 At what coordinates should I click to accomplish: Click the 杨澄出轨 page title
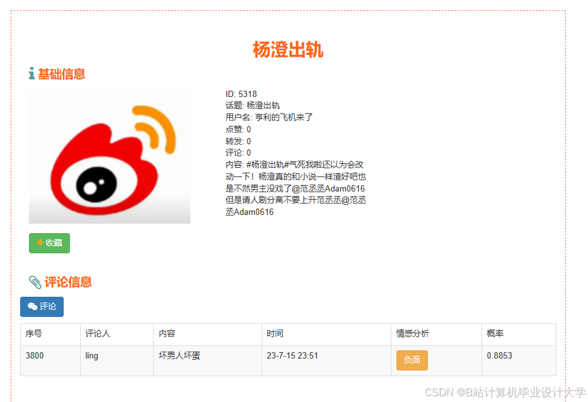tap(288, 50)
